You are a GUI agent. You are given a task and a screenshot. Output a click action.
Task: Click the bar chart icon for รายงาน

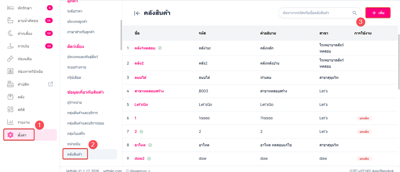10,122
